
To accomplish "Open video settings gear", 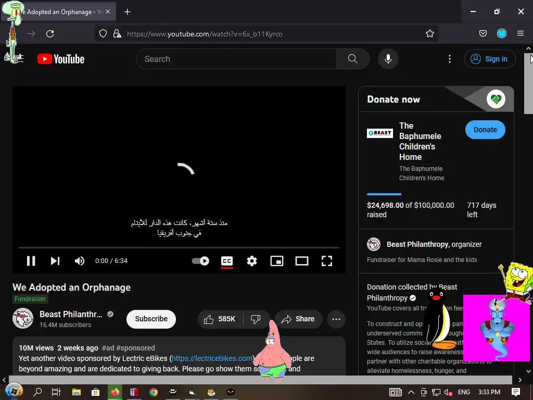I will [x=251, y=261].
